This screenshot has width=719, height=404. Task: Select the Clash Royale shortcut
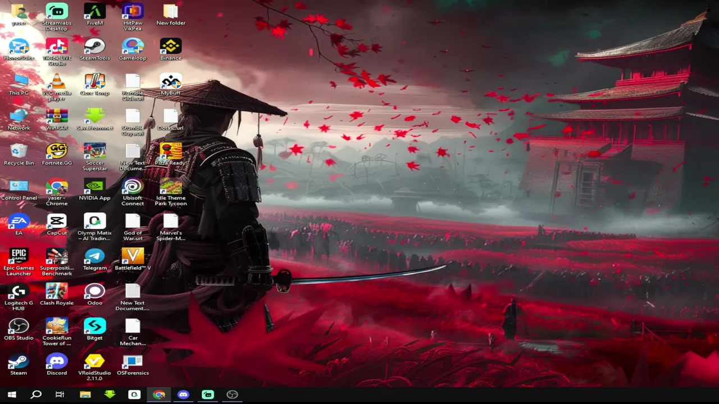coord(57,295)
